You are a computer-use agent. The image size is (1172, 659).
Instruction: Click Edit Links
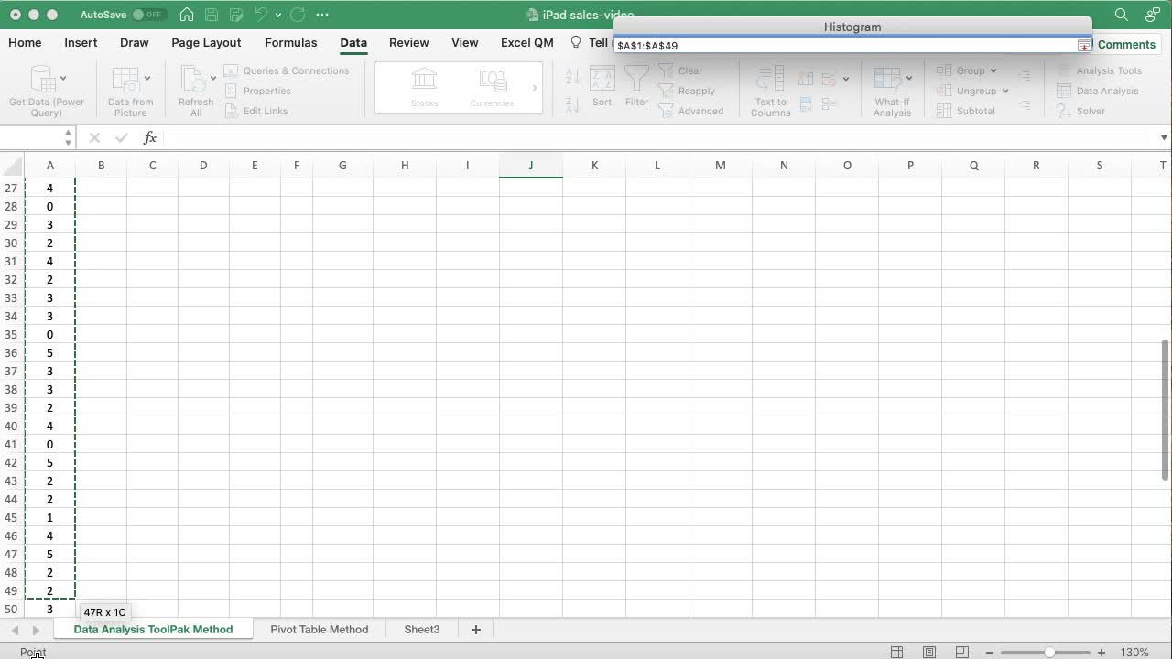point(255,111)
